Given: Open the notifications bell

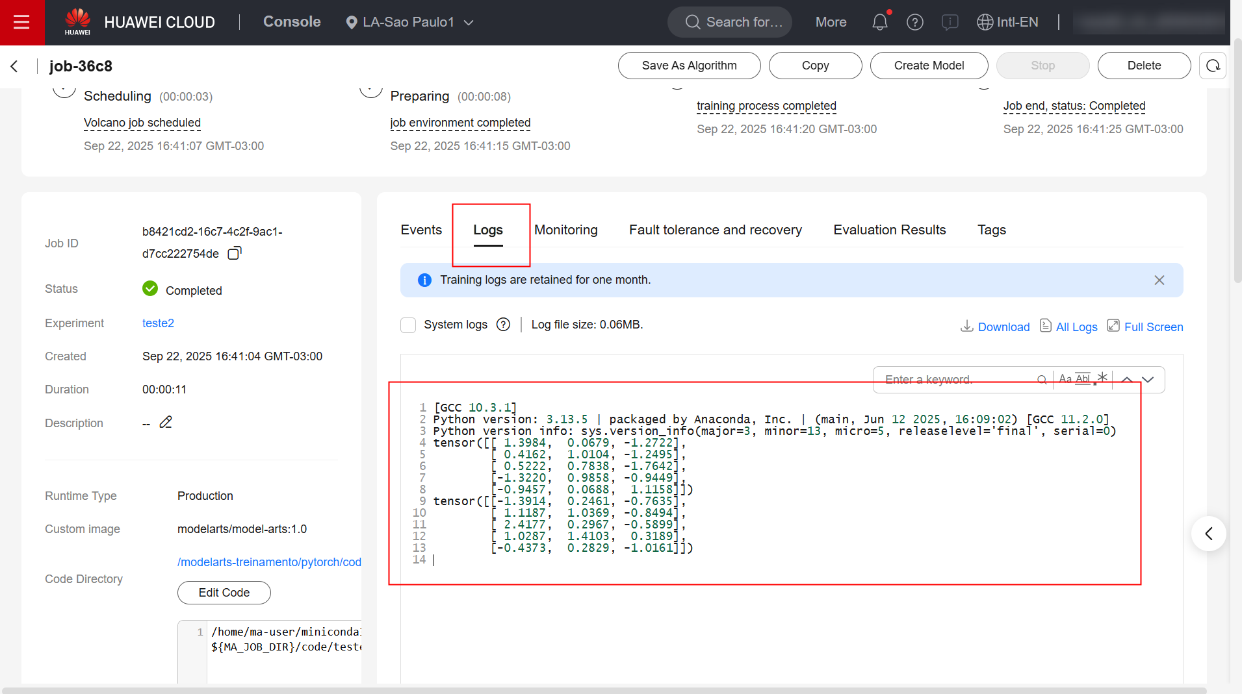Looking at the screenshot, I should 879,22.
